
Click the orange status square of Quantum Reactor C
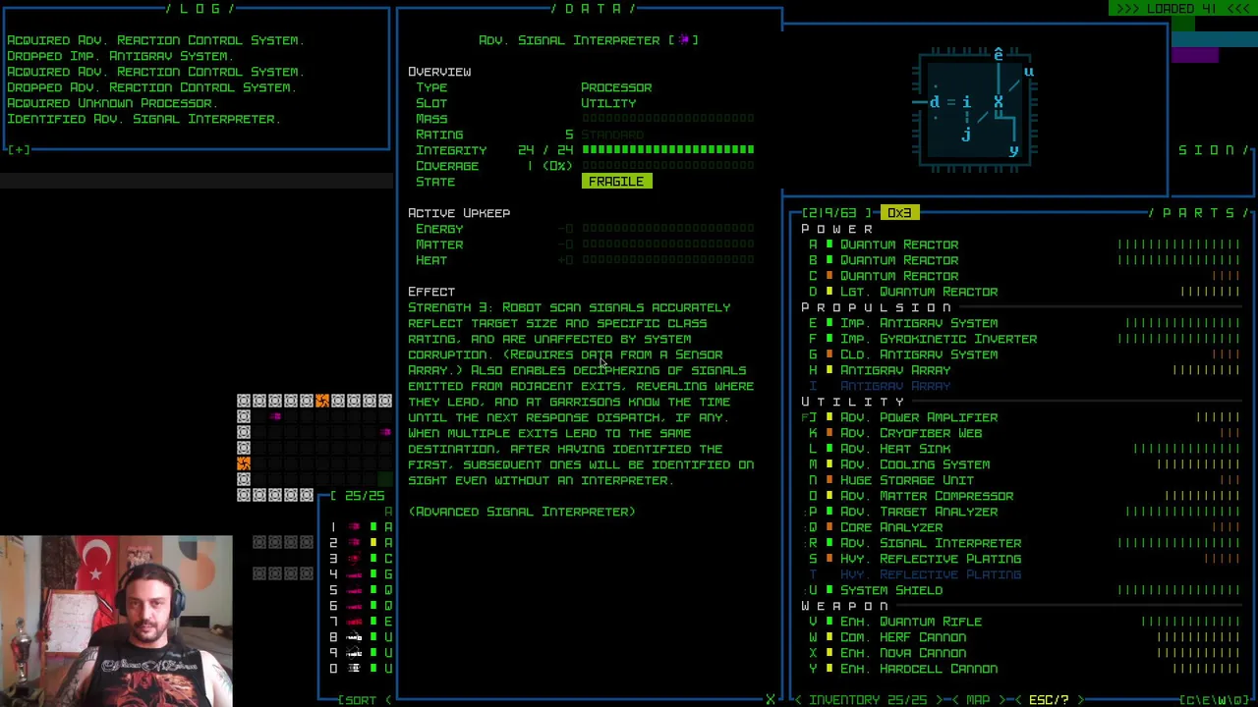pos(829,276)
